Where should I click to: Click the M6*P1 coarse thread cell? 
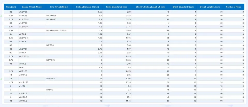(32, 67)
